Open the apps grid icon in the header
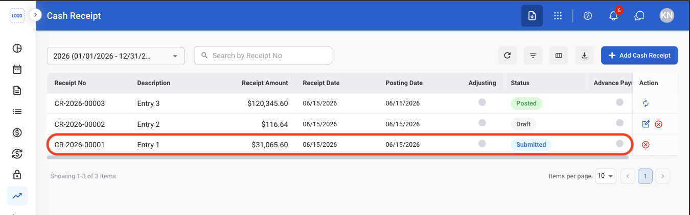 (x=558, y=16)
